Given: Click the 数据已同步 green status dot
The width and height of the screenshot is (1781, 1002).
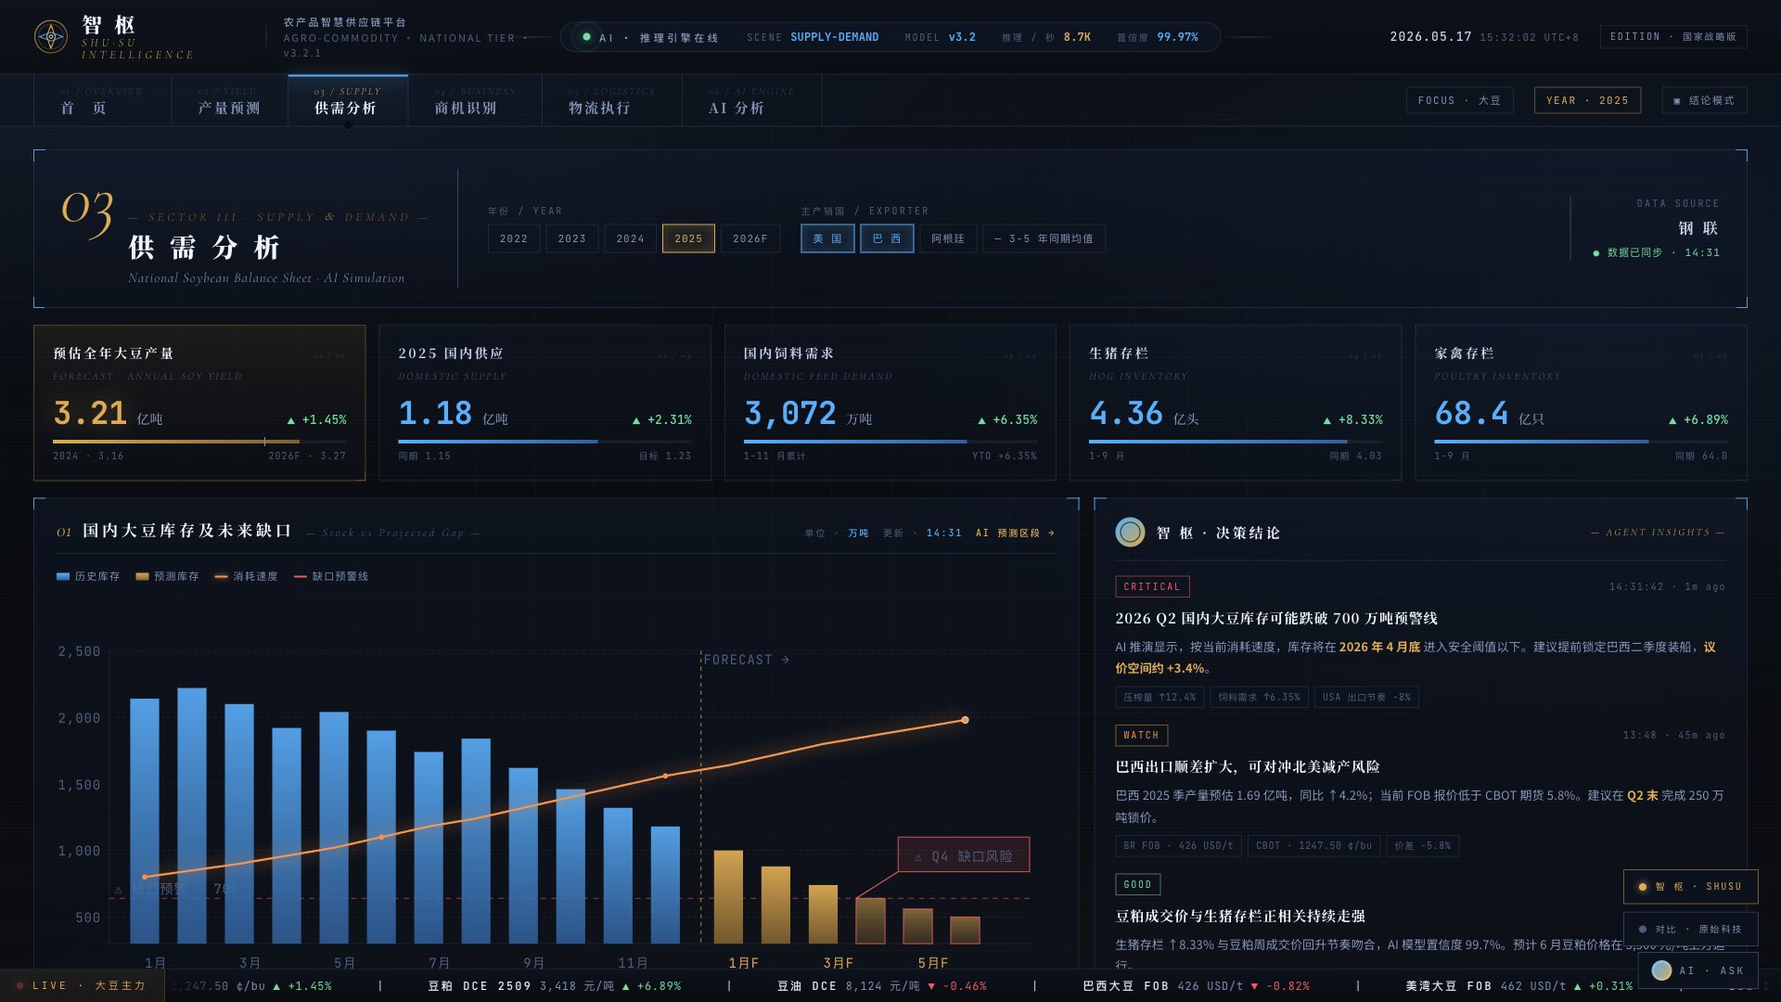Looking at the screenshot, I should [x=1596, y=253].
